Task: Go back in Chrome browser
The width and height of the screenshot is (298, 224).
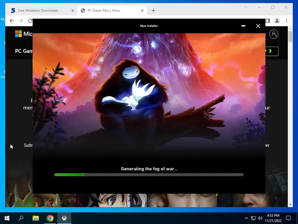Action: (x=12, y=21)
